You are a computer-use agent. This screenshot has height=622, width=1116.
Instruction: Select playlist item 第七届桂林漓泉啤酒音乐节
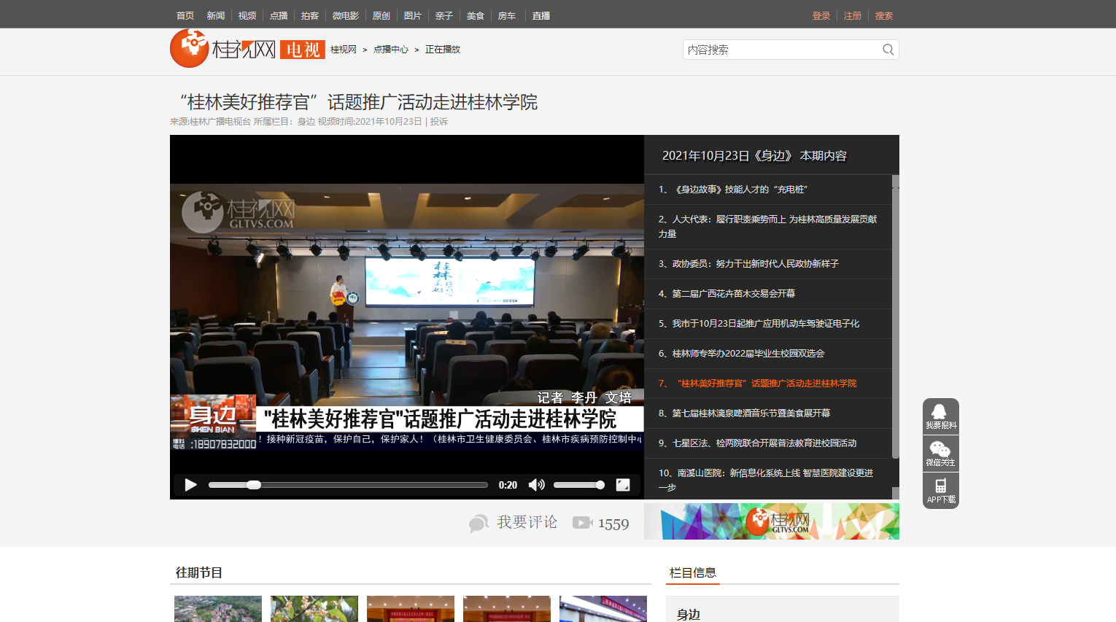point(751,413)
